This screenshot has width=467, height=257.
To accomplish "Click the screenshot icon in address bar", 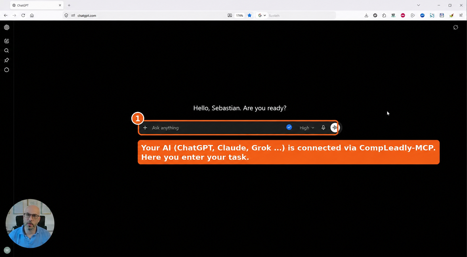I will coord(230,15).
